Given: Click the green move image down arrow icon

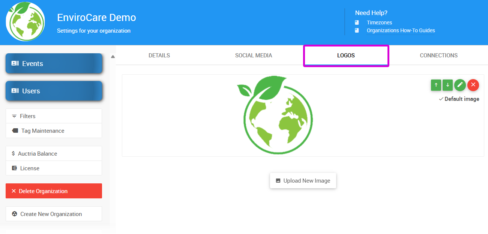Looking at the screenshot, I should 447,85.
